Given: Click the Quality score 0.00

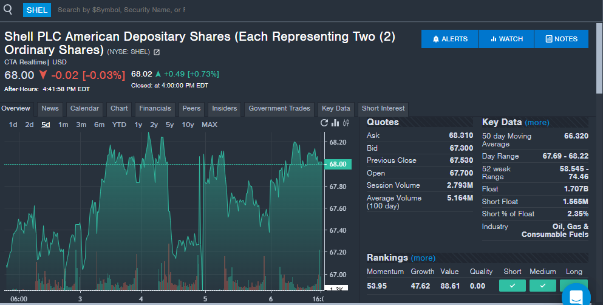Looking at the screenshot, I should (478, 286).
